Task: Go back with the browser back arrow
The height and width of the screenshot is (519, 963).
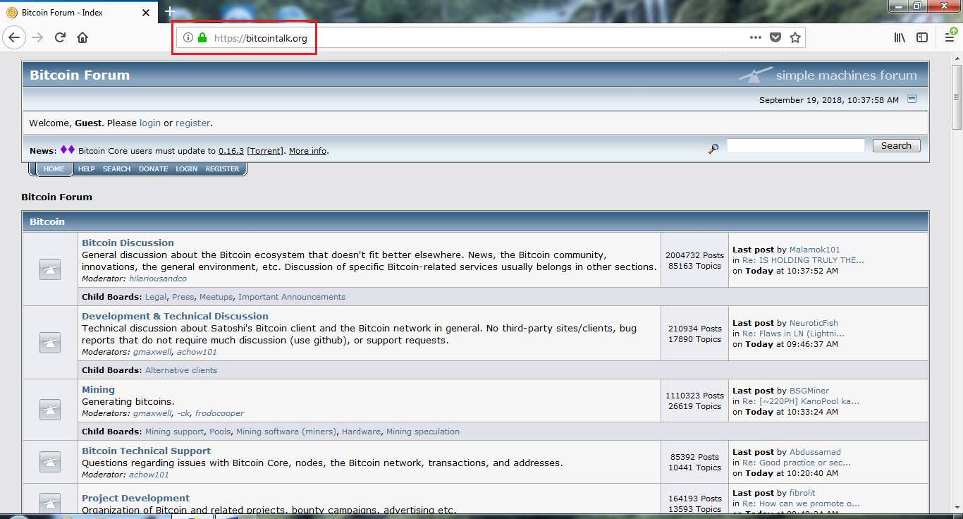Action: (x=15, y=37)
